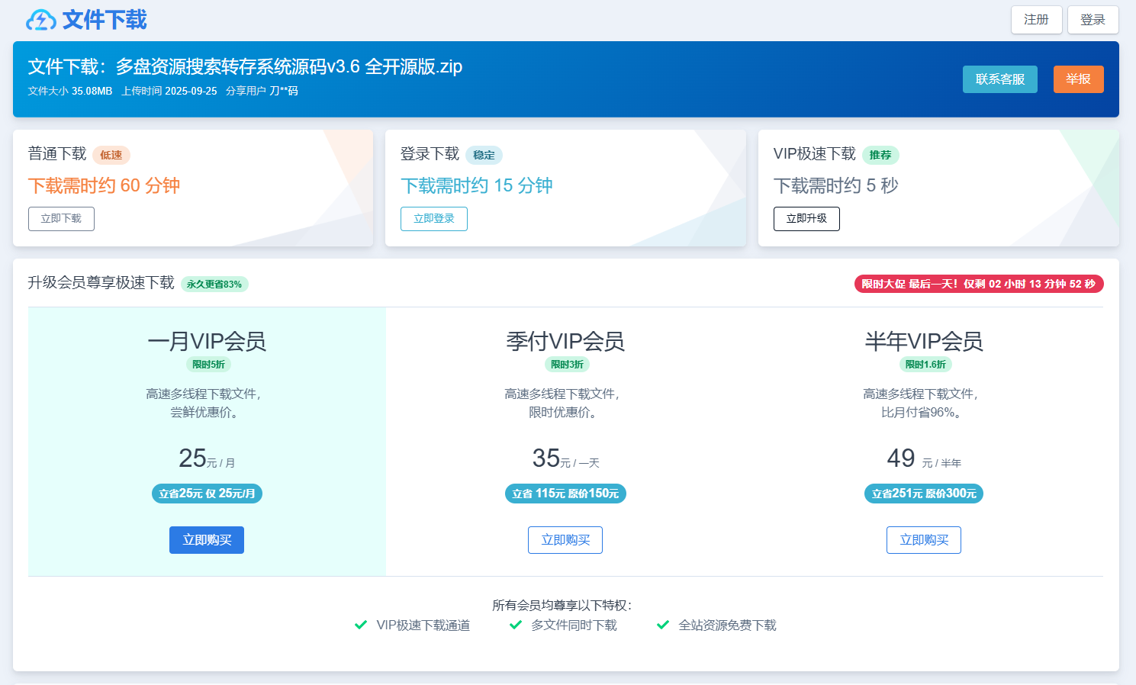The height and width of the screenshot is (685, 1136).
Task: Click the checkmark next to 多文件同时下载
Action: [516, 626]
